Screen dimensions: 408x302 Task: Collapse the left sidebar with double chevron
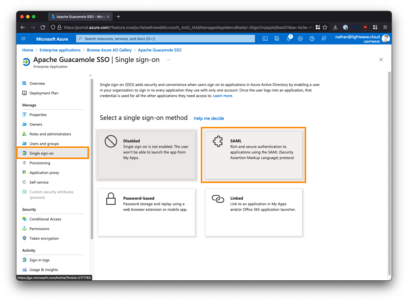coord(90,75)
